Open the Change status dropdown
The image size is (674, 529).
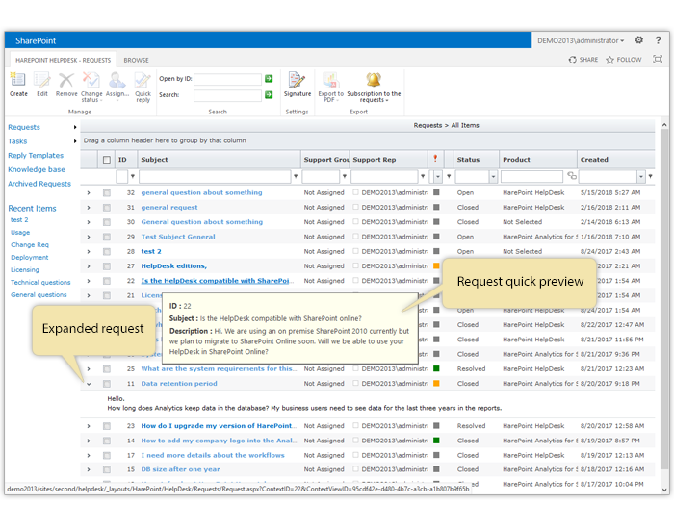coord(91,84)
